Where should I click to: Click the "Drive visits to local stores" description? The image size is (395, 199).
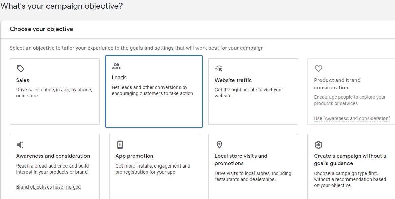[253, 176]
